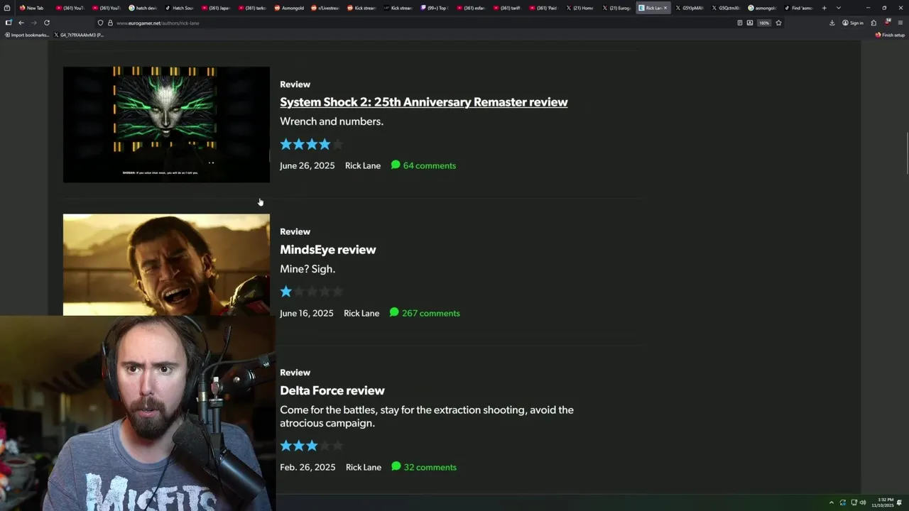Expand the list all tabs chevron

[839, 8]
